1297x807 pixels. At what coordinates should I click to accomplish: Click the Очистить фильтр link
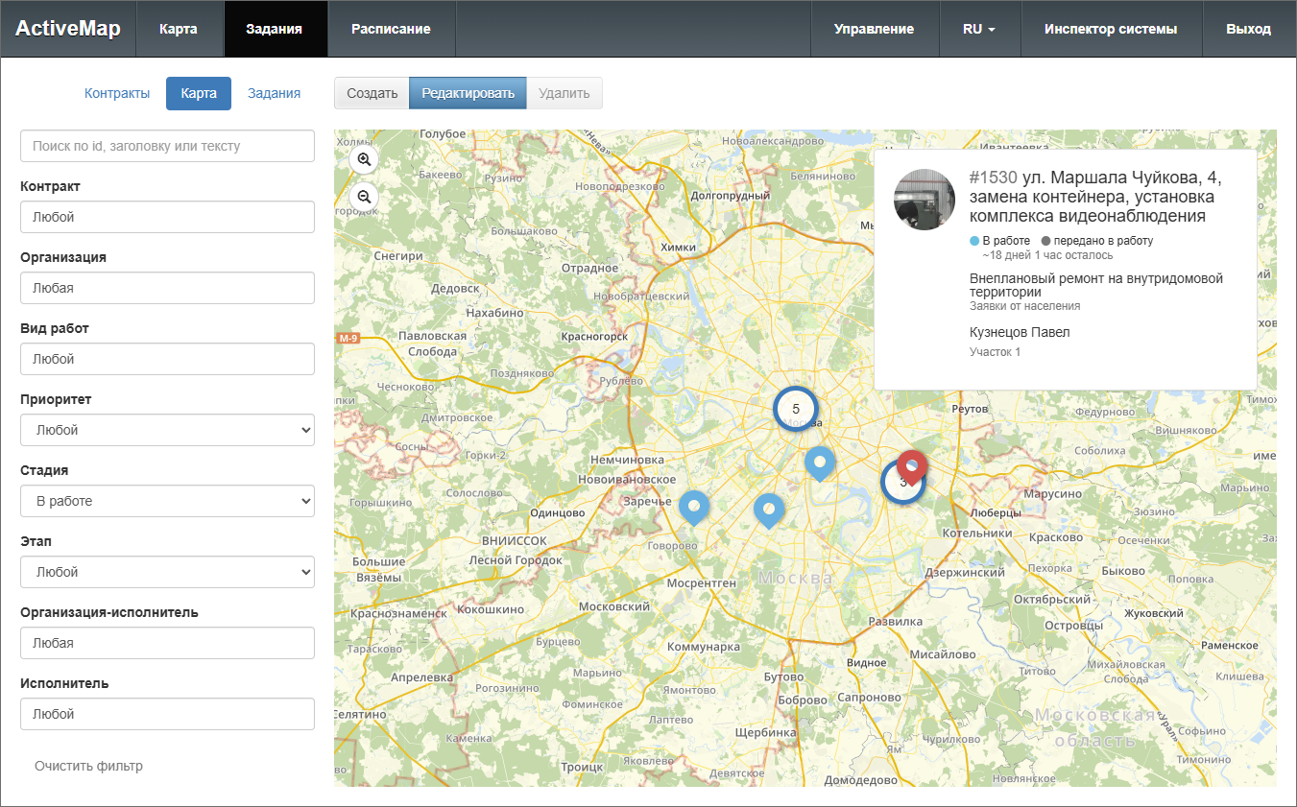tap(88, 766)
